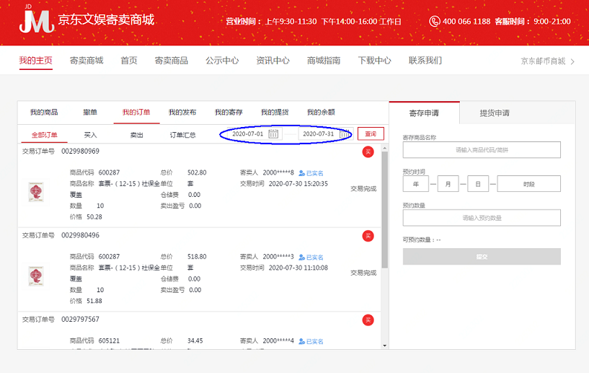
Task: Click the 已实名 verified icon for seller 2000*****8
Action: (x=302, y=173)
